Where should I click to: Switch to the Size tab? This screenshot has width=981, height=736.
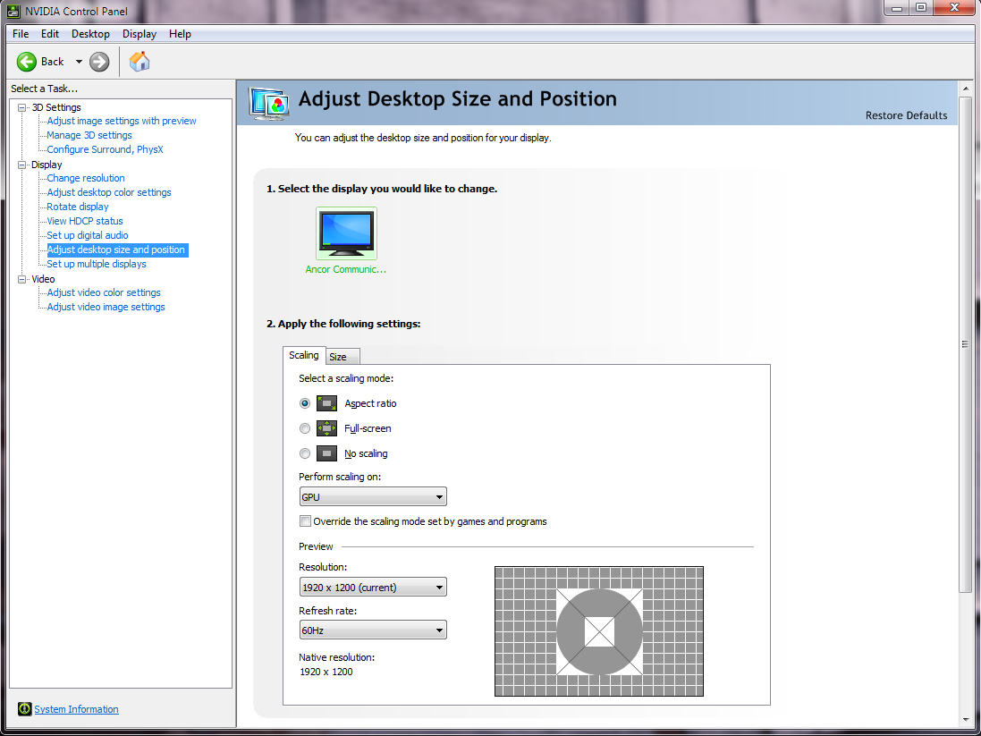click(x=343, y=357)
